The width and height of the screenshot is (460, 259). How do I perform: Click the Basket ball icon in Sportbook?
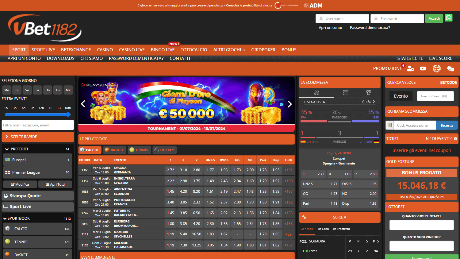pyautogui.click(x=8, y=254)
